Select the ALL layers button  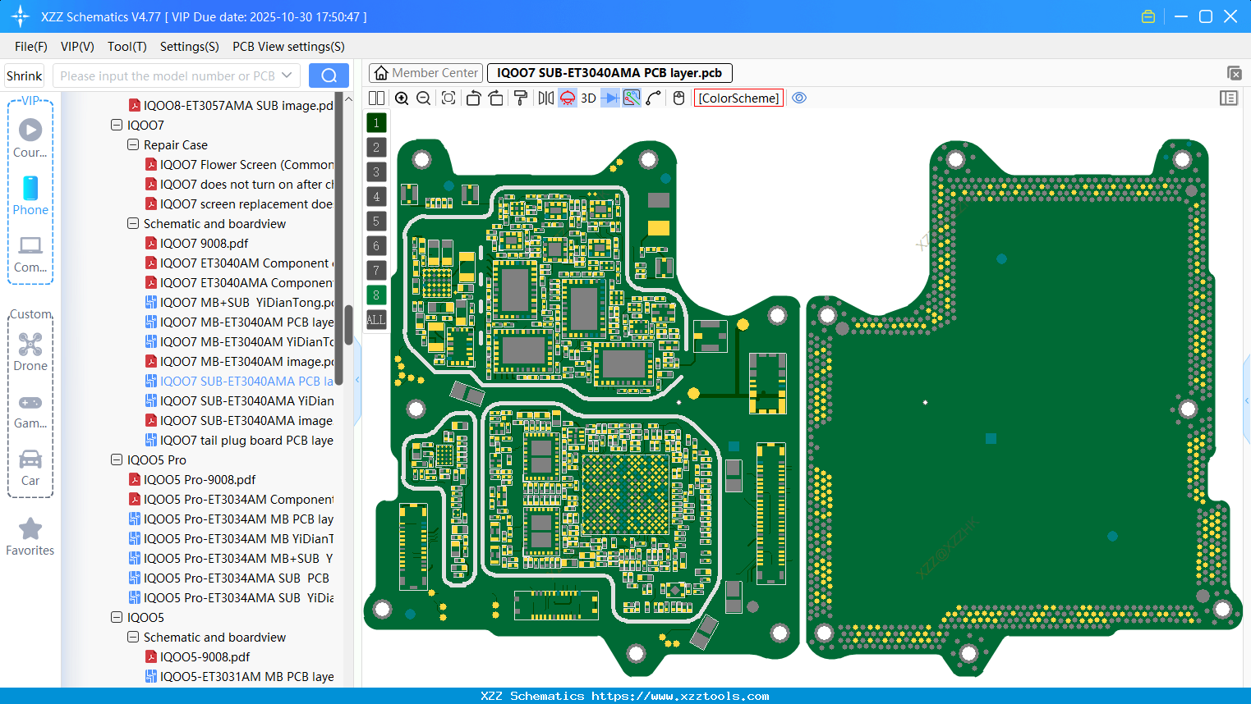pyautogui.click(x=376, y=319)
